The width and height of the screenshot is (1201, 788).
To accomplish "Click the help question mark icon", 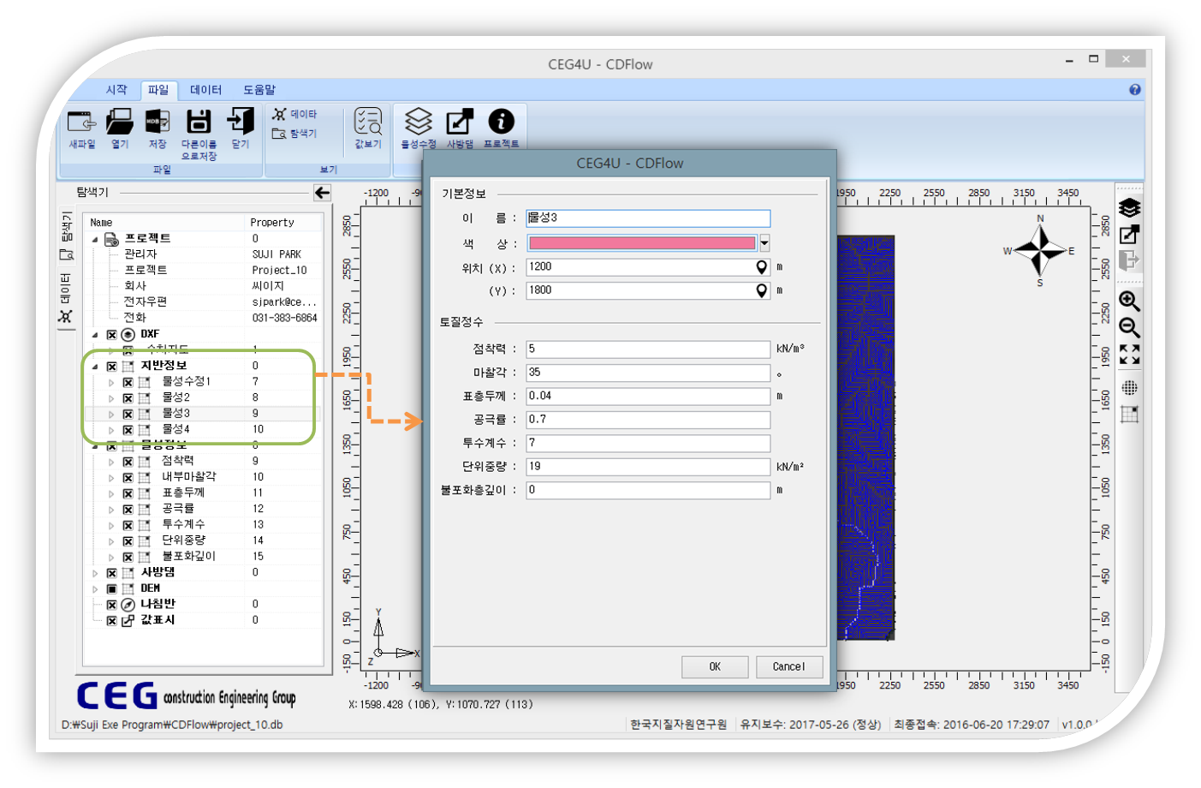I will coord(1135,89).
